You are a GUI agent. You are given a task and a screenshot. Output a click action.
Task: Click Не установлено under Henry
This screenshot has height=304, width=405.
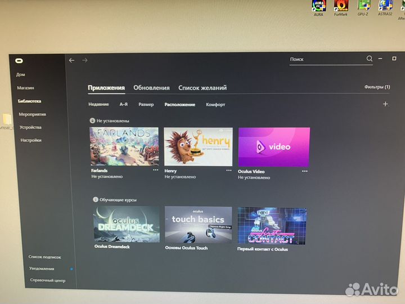180,177
